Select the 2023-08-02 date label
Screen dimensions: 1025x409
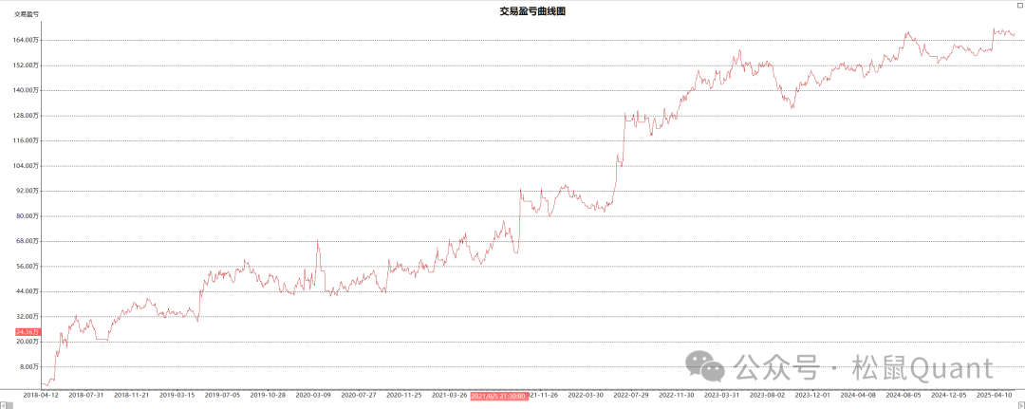[767, 395]
